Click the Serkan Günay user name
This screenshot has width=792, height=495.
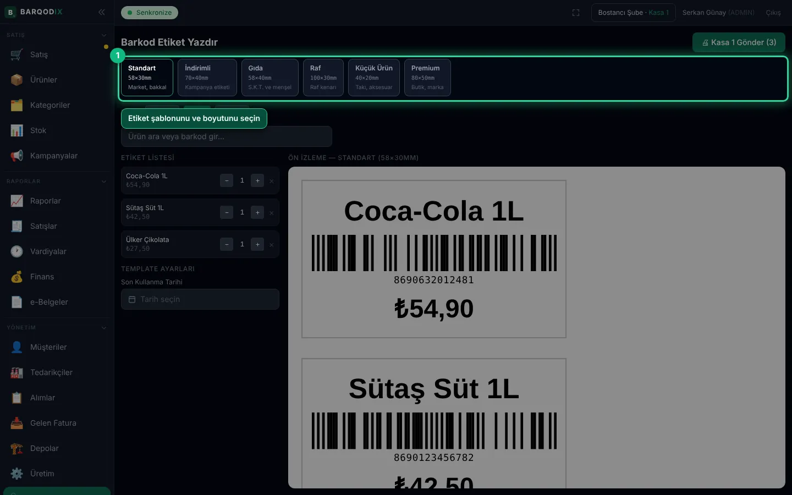704,13
